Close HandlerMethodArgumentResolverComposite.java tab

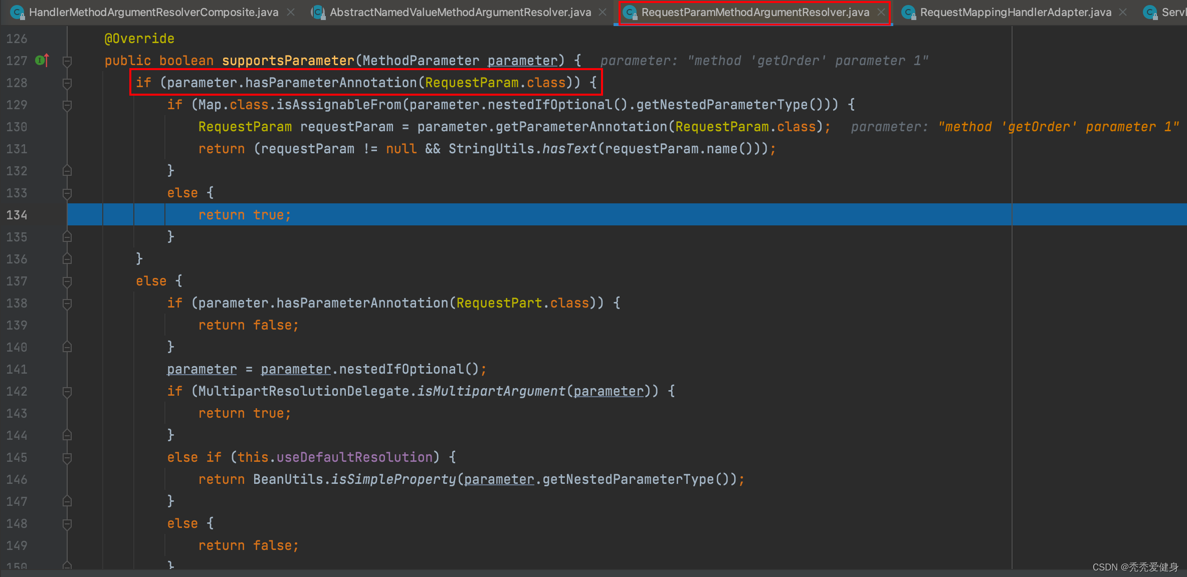click(291, 12)
